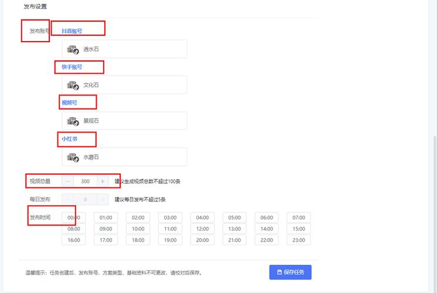Pick the 22:00 time slot
The image size is (438, 293).
pos(266,240)
